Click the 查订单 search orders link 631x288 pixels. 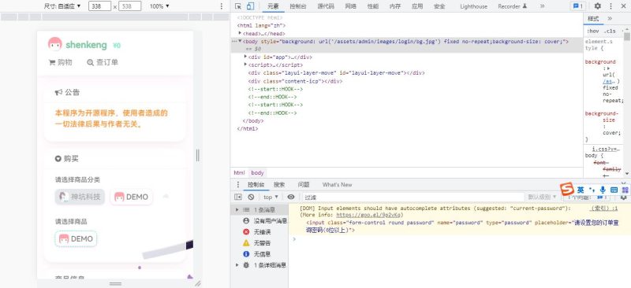(103, 62)
